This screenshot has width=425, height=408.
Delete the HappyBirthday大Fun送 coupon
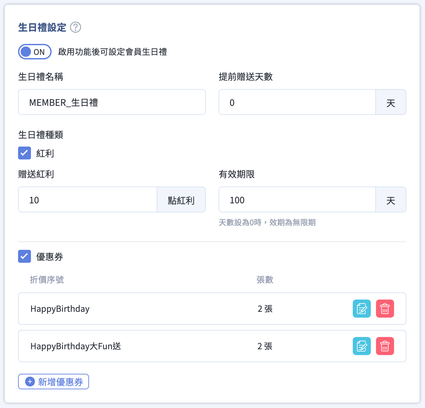tap(385, 346)
